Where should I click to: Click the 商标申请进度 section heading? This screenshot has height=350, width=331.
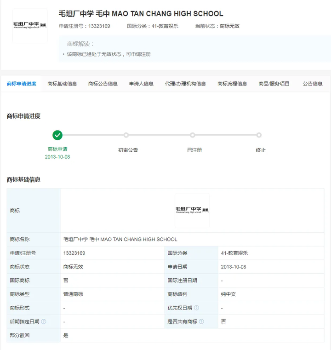pyautogui.click(x=23, y=116)
